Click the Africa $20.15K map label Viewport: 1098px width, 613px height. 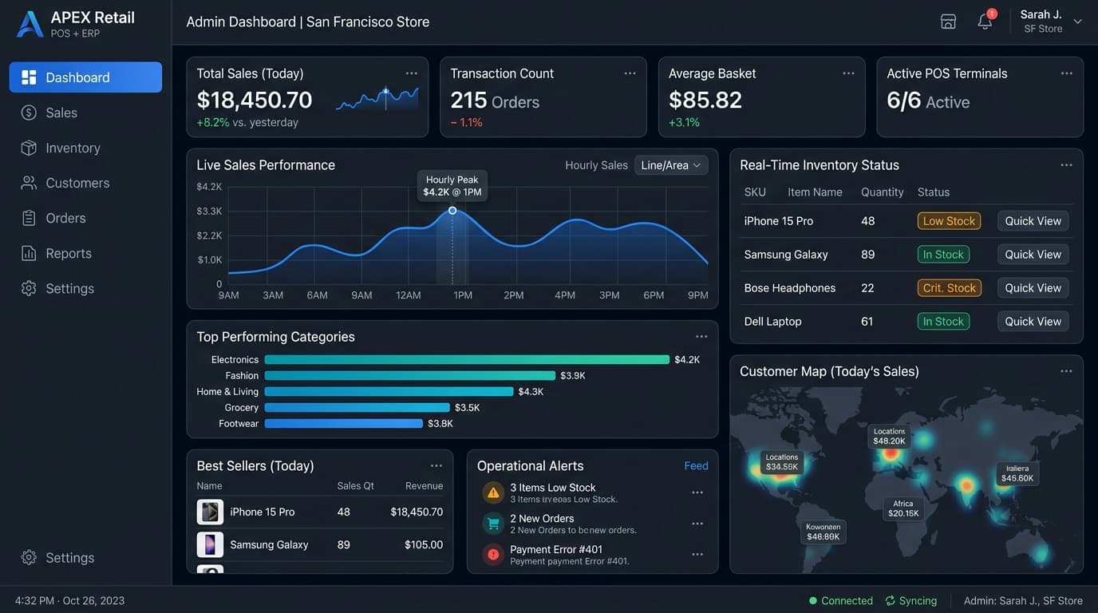(x=903, y=508)
